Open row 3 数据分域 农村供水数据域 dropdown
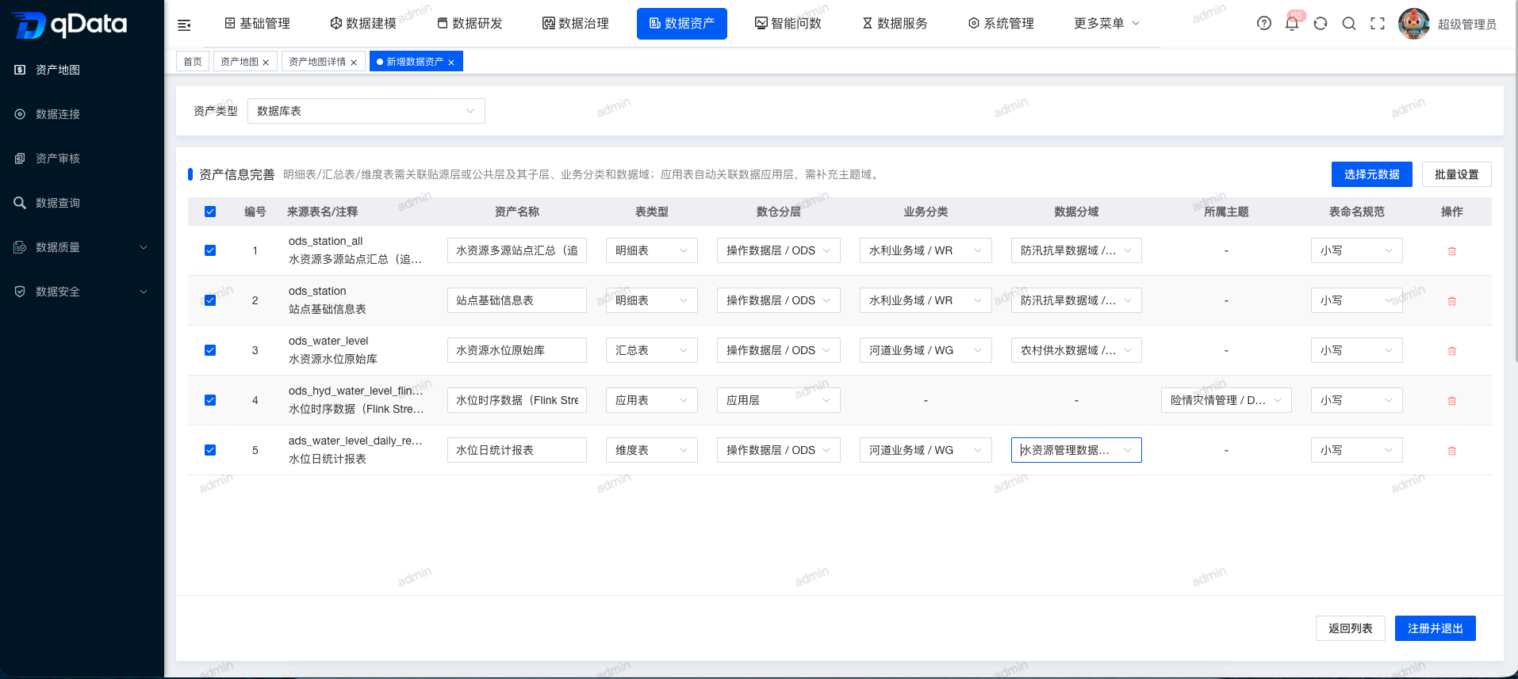The height and width of the screenshot is (679, 1518). 1076,350
